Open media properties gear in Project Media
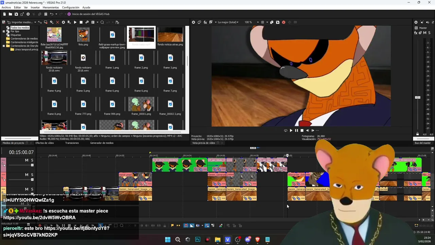The image size is (435, 245). (63, 22)
